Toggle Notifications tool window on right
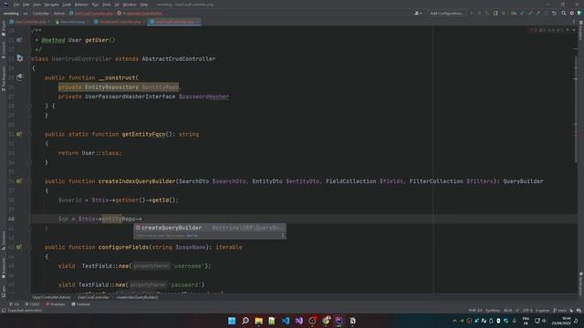584x328 pixels. [580, 283]
